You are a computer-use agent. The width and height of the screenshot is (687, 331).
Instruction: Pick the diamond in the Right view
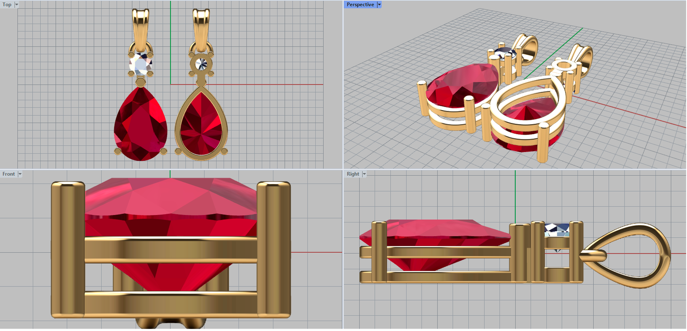click(x=557, y=229)
